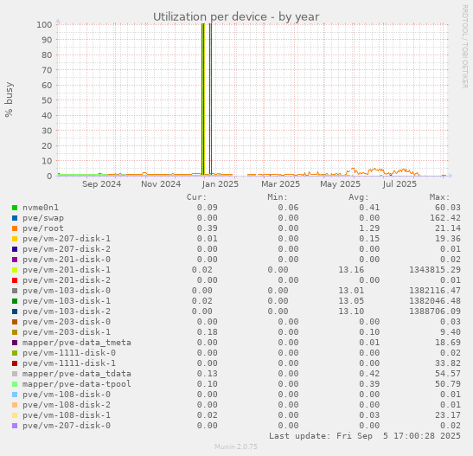473x456 pixels.
Task: Click the Avg: column header
Action: pos(359,197)
